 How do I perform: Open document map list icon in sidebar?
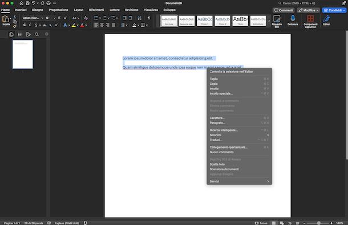[20, 34]
